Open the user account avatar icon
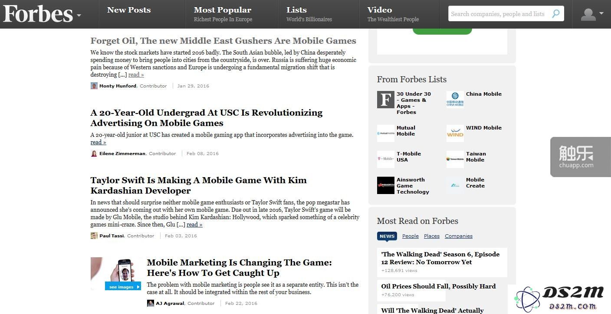The image size is (611, 314). [x=588, y=14]
